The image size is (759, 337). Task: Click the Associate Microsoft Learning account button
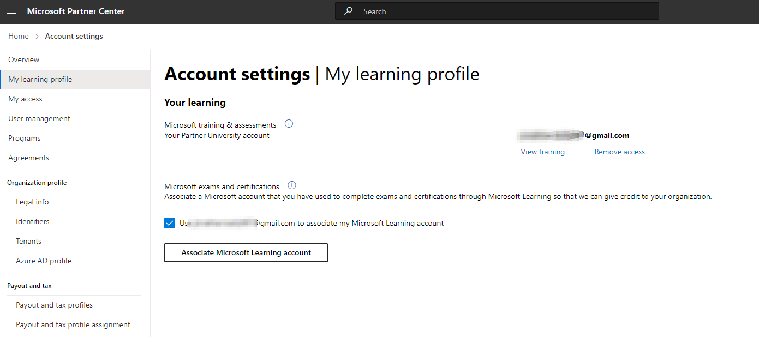click(246, 252)
